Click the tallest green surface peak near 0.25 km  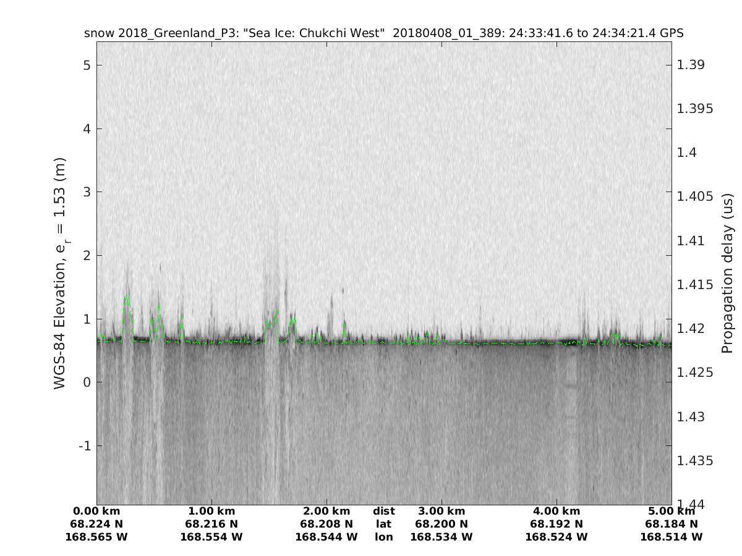pyautogui.click(x=127, y=297)
